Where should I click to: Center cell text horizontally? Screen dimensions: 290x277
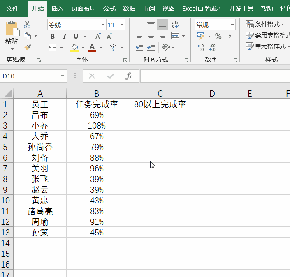[151, 36]
